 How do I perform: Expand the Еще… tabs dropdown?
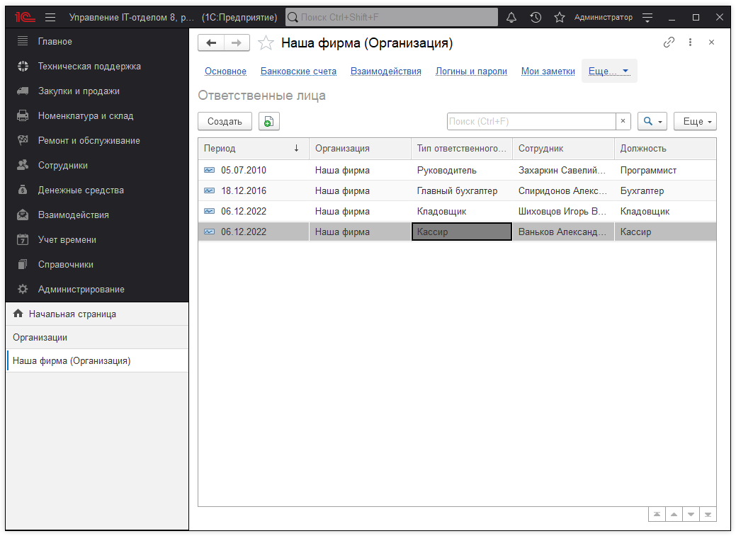tap(609, 71)
